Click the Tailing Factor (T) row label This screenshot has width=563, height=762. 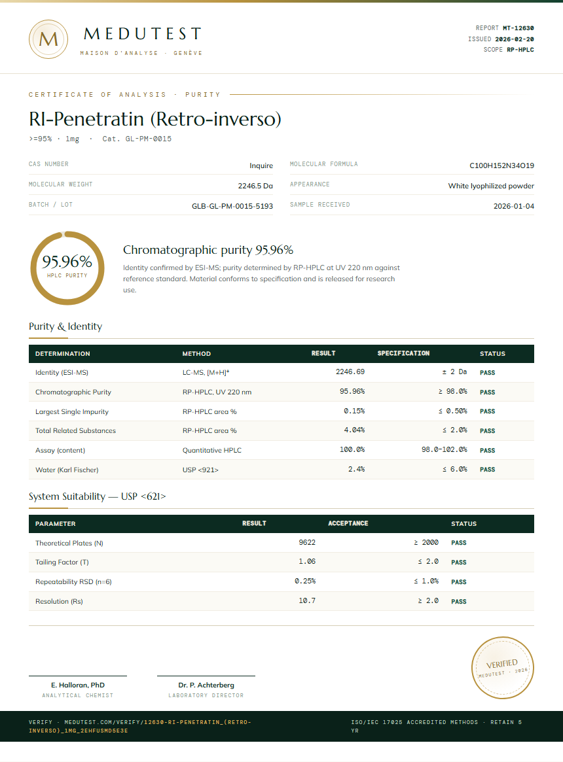coord(62,563)
